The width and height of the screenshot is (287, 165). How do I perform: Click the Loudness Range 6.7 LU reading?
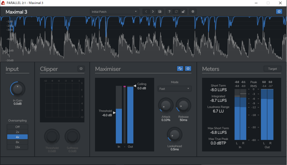218,111
